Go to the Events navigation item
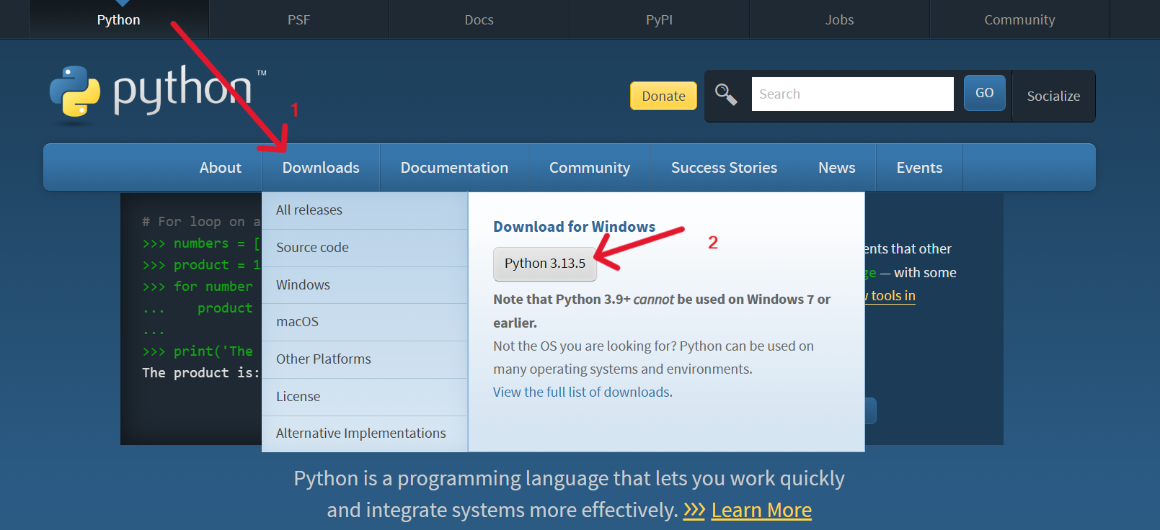This screenshot has width=1160, height=530. (919, 168)
